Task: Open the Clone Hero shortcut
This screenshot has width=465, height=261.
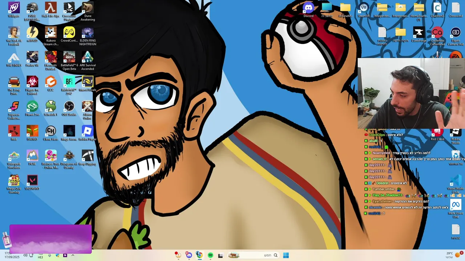Action: [x=50, y=133]
